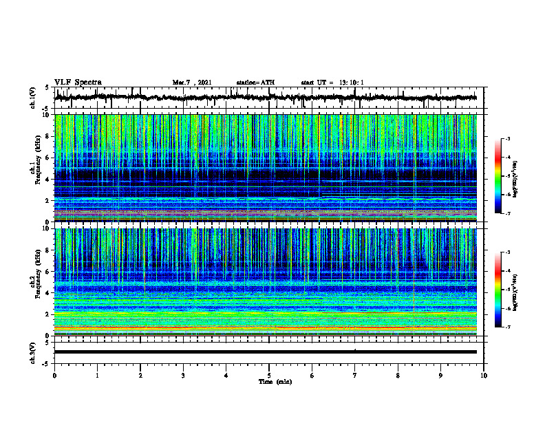Click time-axis tick label "0" at bottom
Viewport: 545px width, 421px height.
pos(54,376)
